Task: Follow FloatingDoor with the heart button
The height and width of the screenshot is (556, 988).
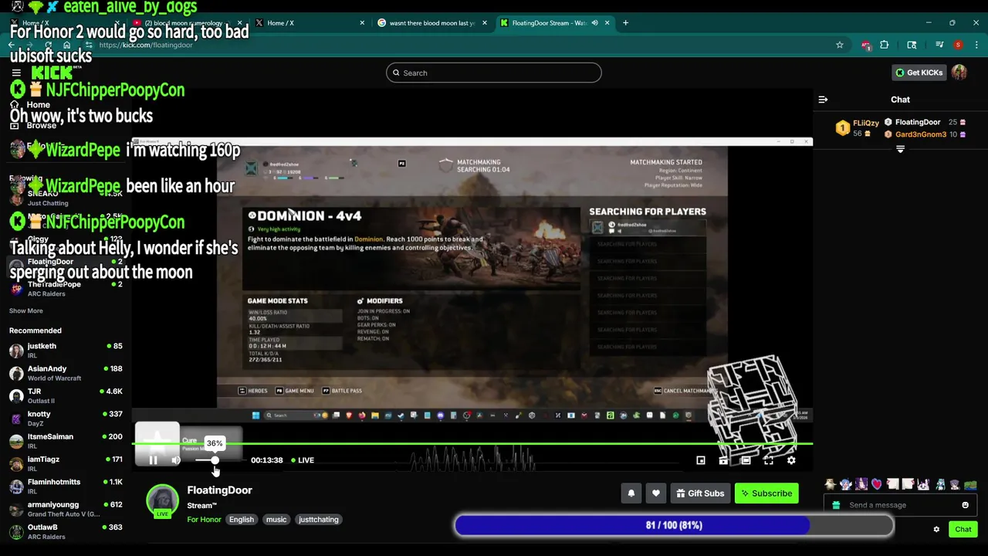Action: point(656,493)
